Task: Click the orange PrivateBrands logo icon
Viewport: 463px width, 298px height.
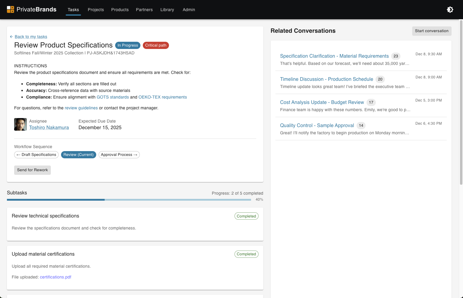Action: [11, 9]
